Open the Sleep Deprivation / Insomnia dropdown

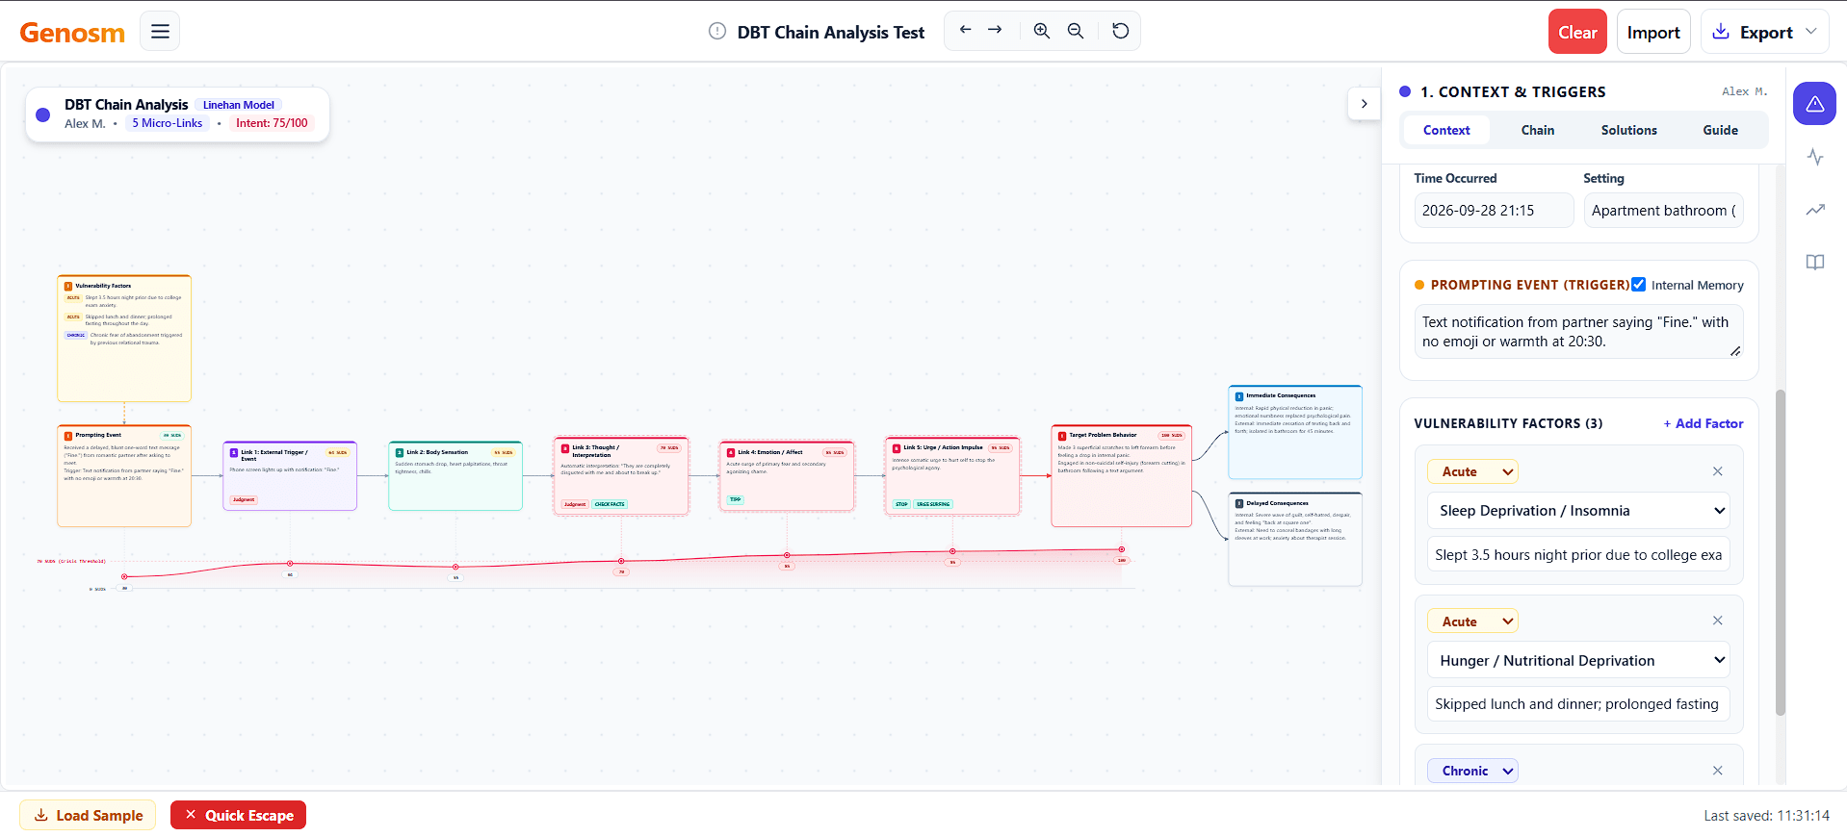[x=1578, y=511]
